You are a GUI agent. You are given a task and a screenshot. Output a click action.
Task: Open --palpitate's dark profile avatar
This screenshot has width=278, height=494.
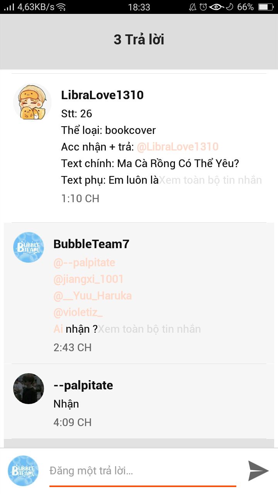[29, 389]
